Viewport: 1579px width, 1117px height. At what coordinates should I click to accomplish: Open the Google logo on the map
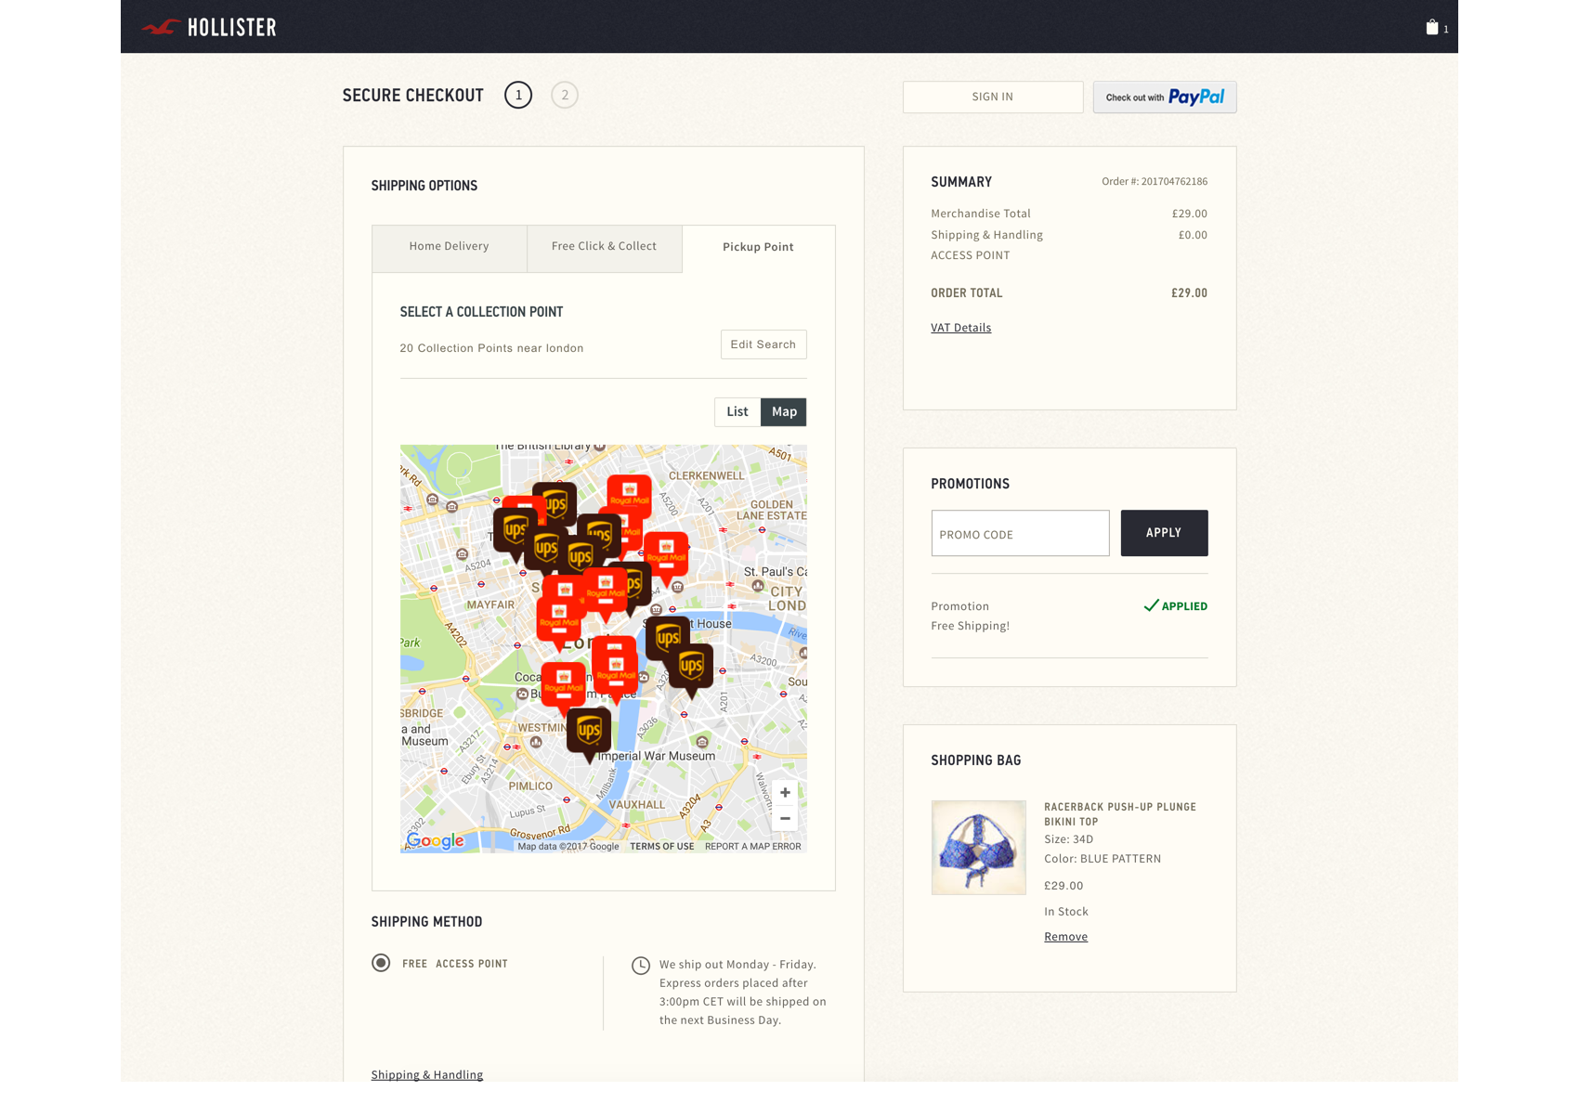(x=435, y=840)
